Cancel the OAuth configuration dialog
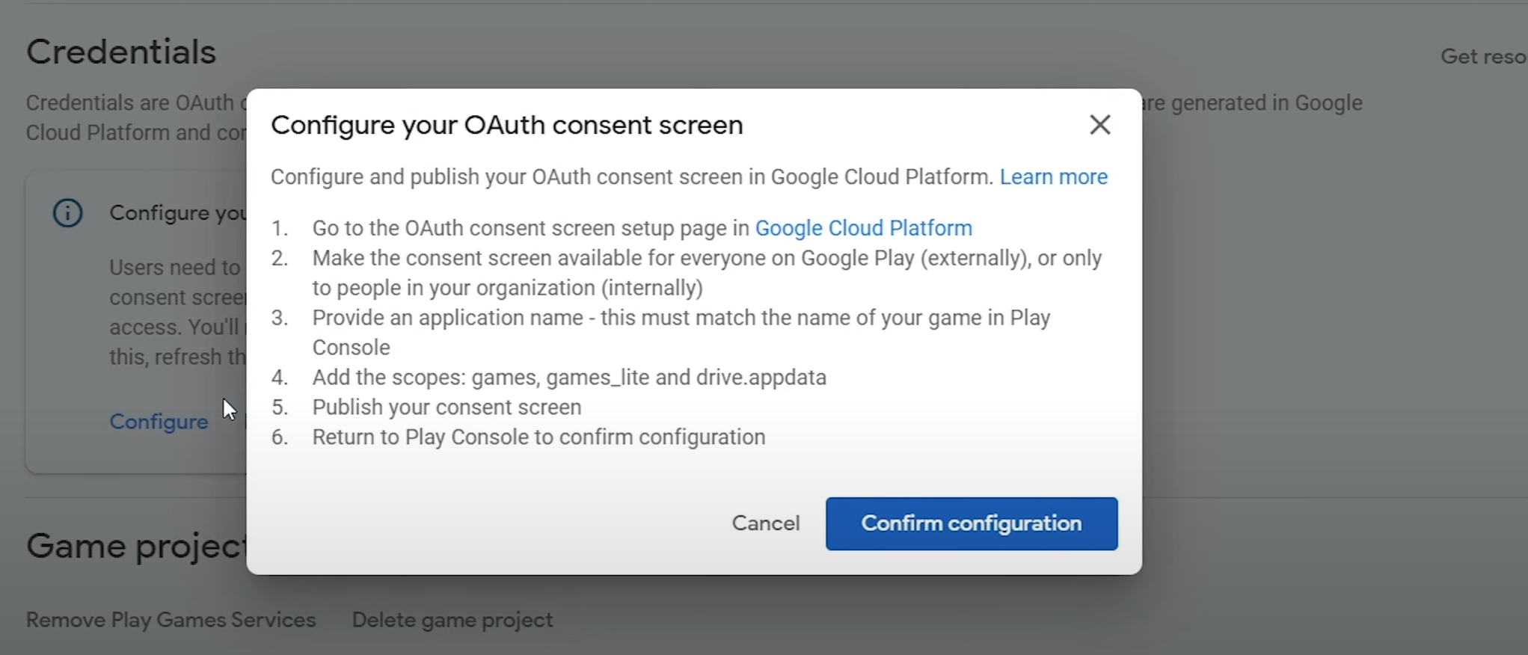Screen dimensions: 1528x655 pos(766,523)
